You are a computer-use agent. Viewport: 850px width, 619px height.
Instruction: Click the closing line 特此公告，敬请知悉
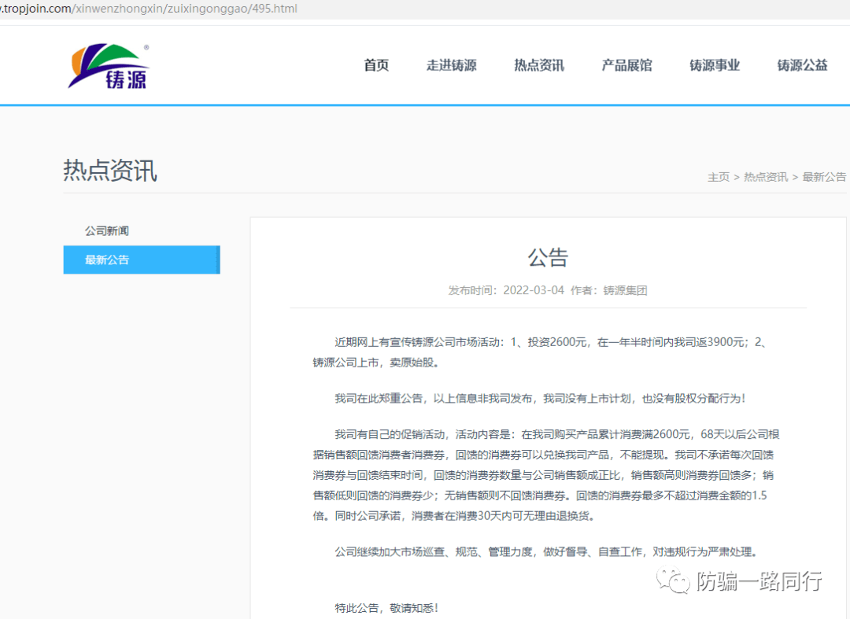pos(386,608)
